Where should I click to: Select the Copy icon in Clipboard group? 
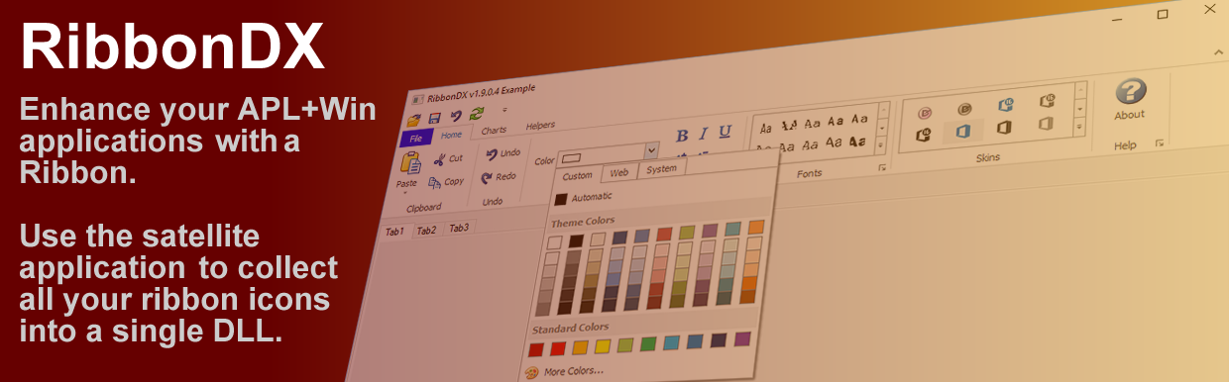(x=435, y=182)
